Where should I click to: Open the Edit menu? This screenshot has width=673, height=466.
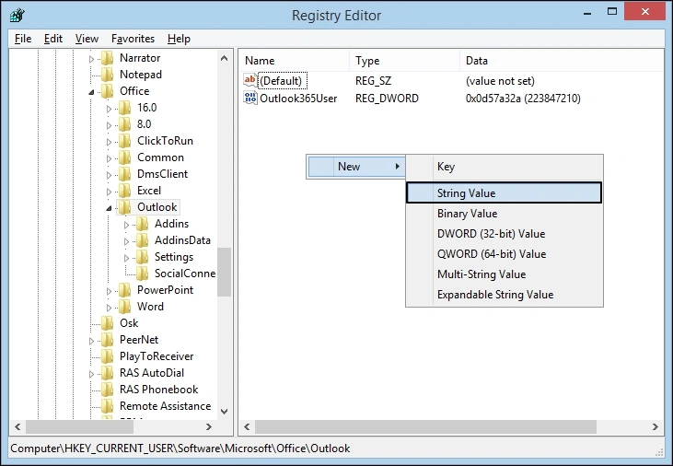[53, 39]
